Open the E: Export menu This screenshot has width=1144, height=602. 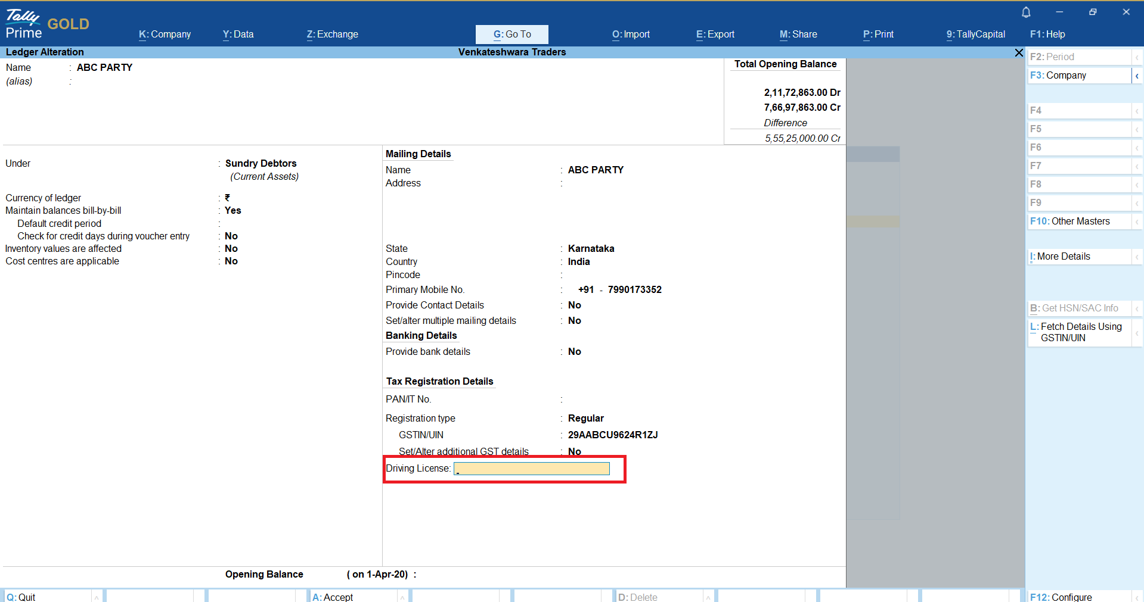click(x=715, y=35)
